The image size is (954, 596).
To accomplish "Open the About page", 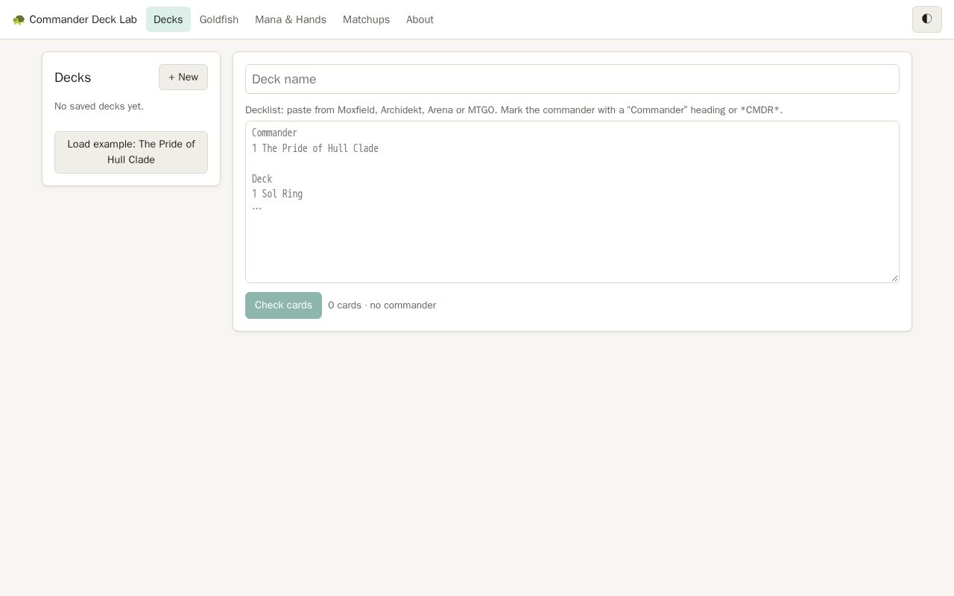I will coord(420,19).
